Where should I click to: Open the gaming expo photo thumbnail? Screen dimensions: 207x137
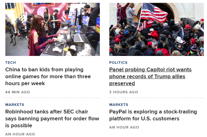point(53,29)
